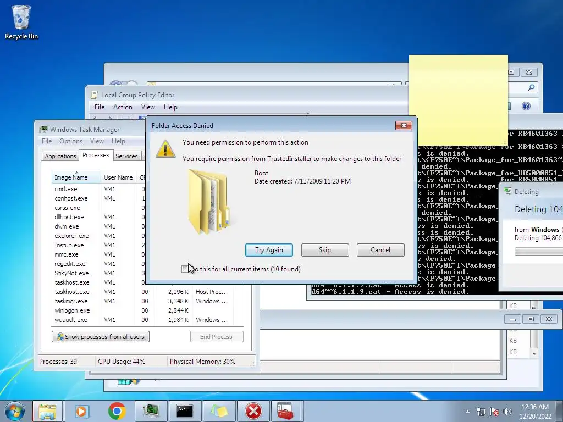Open Task Manager File menu

(47, 141)
